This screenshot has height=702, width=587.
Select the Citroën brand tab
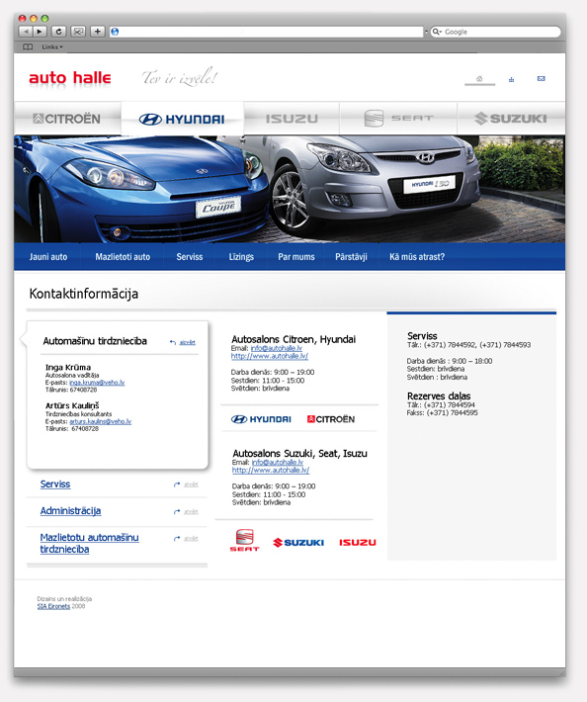pos(67,119)
